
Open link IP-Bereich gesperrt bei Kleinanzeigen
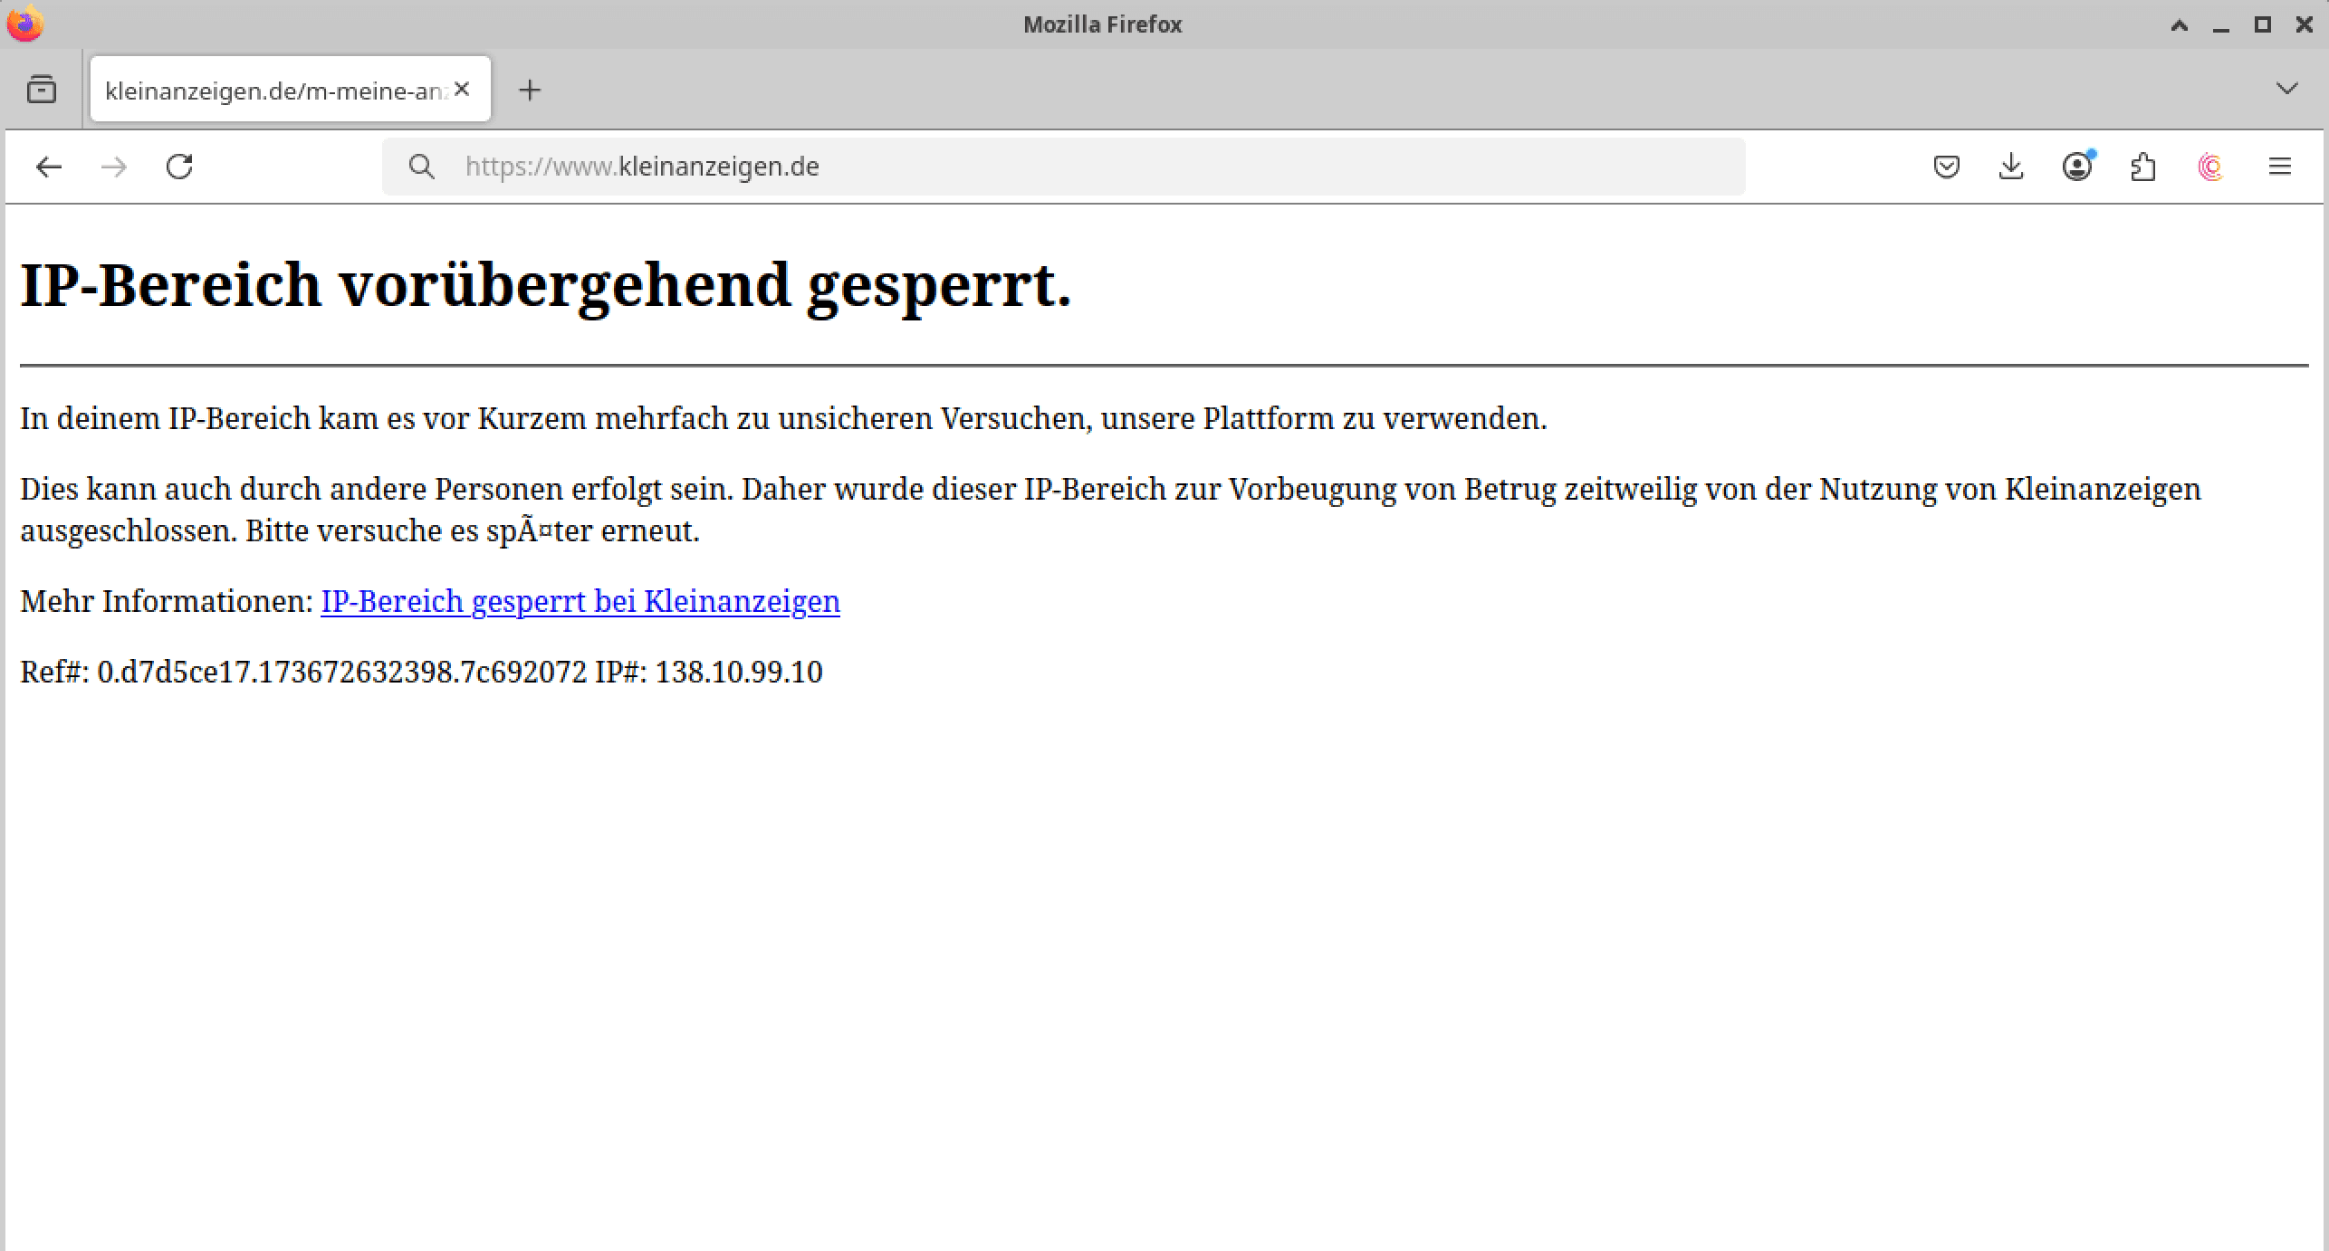pyautogui.click(x=580, y=601)
